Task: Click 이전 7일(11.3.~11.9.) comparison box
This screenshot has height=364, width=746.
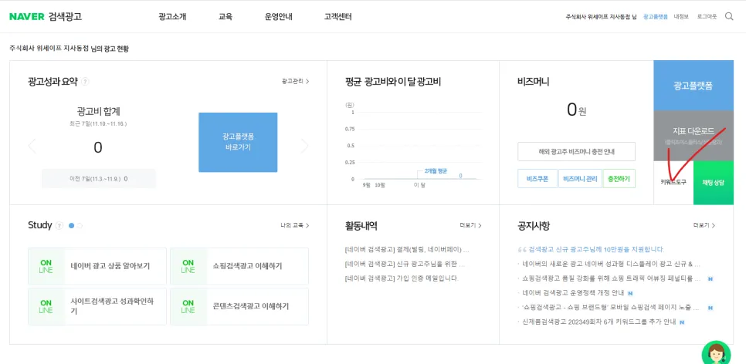Action: tap(99, 179)
